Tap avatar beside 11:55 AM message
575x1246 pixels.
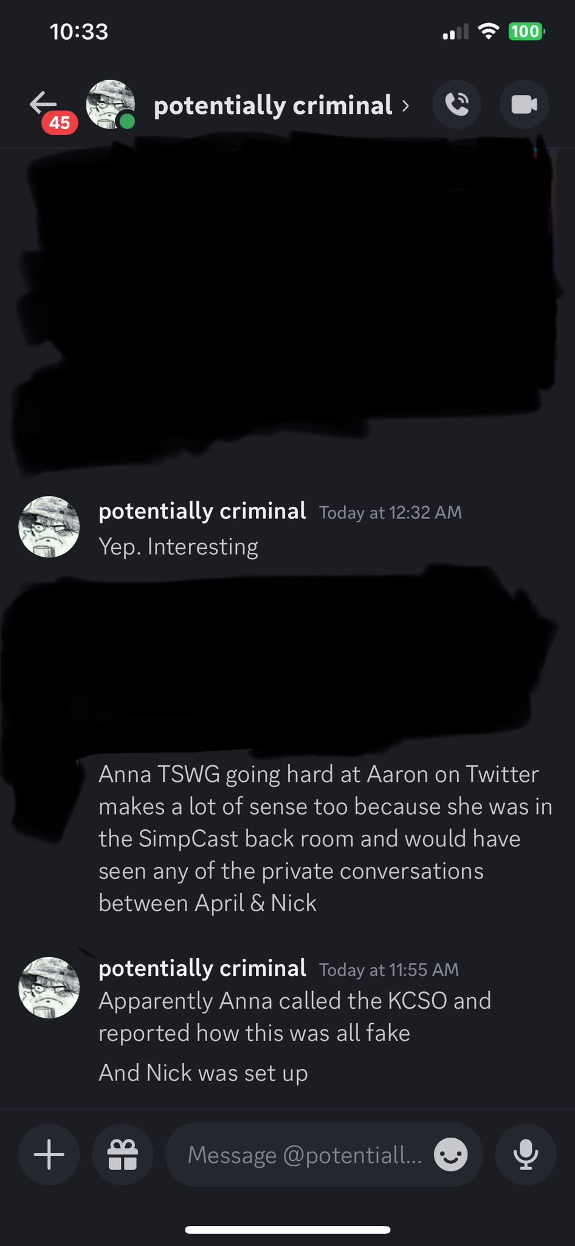coord(49,987)
